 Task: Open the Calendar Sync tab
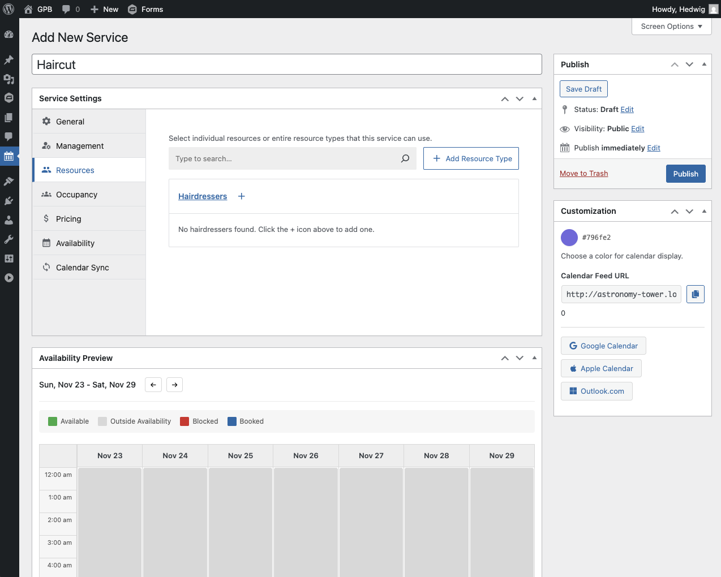pos(82,268)
